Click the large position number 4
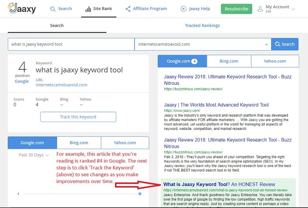This screenshot has height=208, width=308. coord(22,67)
